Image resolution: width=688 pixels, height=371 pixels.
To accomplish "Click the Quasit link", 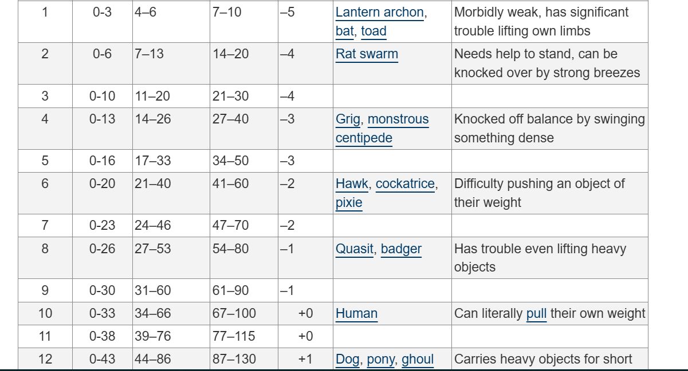I will click(x=354, y=249).
